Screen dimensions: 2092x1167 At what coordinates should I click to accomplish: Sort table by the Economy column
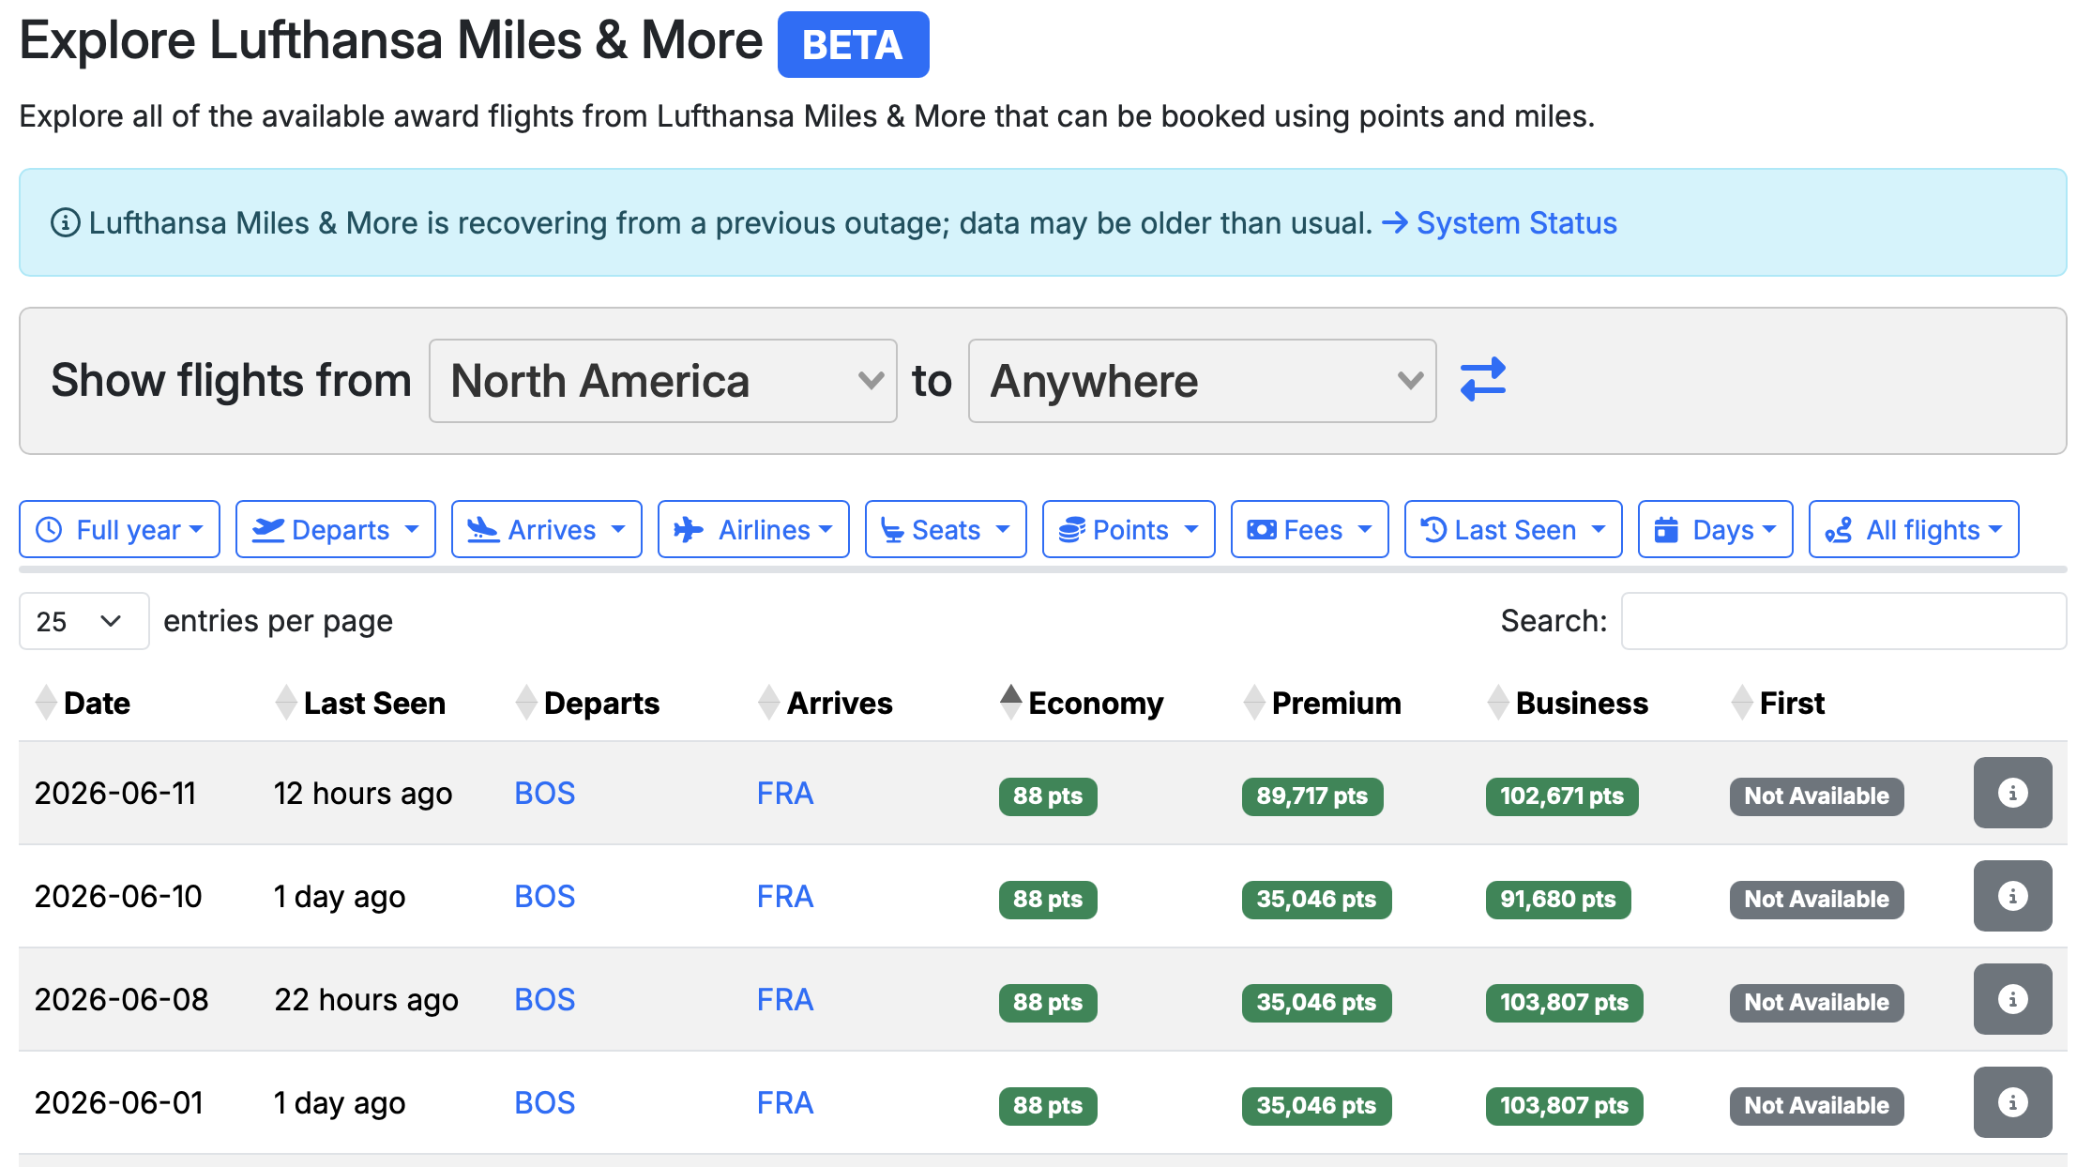1082,703
